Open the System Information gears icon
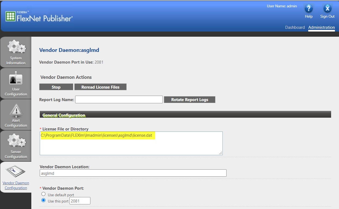Screen dimensions: 339x209 click(16, 47)
